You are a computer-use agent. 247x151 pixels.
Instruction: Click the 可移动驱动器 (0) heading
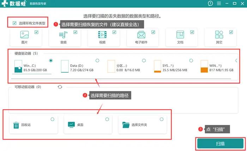[28, 87]
